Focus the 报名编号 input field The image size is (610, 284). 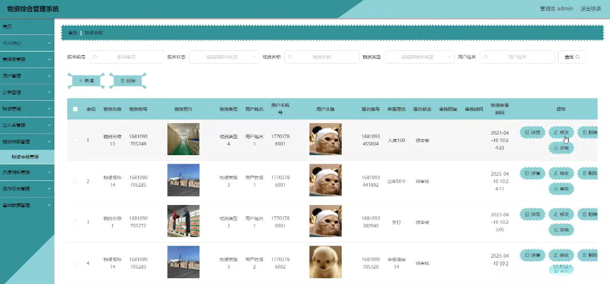point(127,57)
